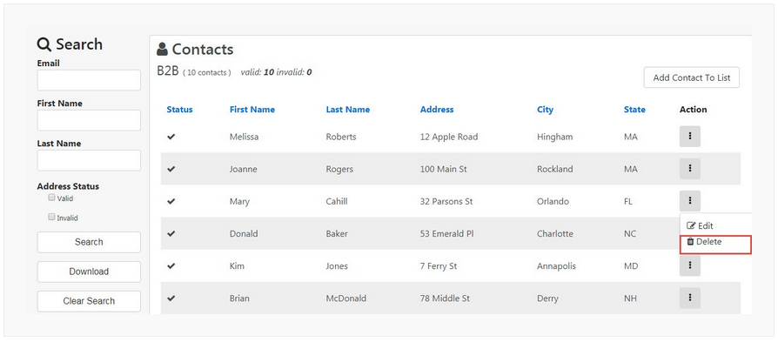The width and height of the screenshot is (778, 342).
Task: Tick the Invalid address status checkbox
Action: [51, 217]
